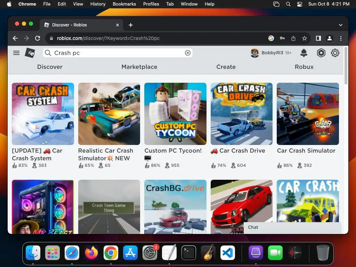This screenshot has height=267, width=356.
Task: Click the BobbyRl3 avatar picture
Action: (255, 53)
